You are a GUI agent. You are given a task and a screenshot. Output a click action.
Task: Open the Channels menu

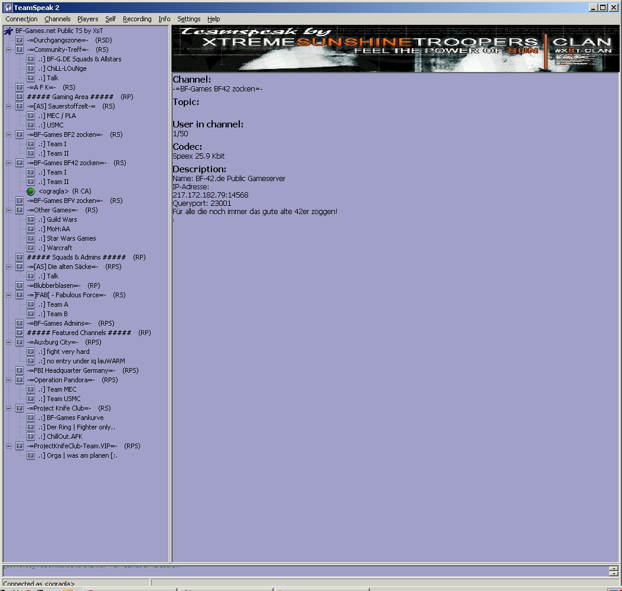pyautogui.click(x=57, y=19)
